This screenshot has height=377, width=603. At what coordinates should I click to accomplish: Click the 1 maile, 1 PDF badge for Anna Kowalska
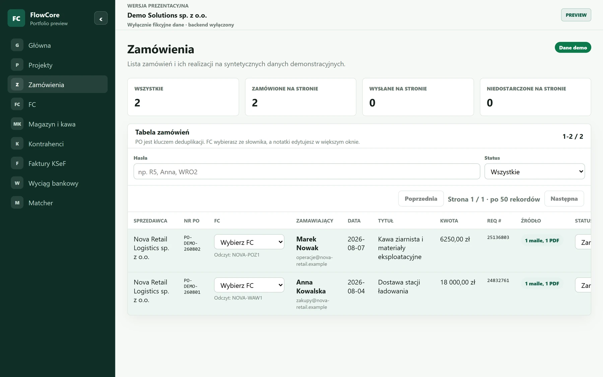542,284
